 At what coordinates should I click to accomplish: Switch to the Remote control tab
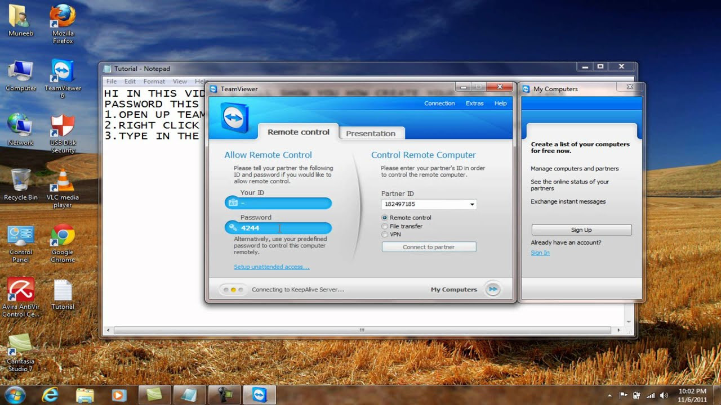(299, 132)
